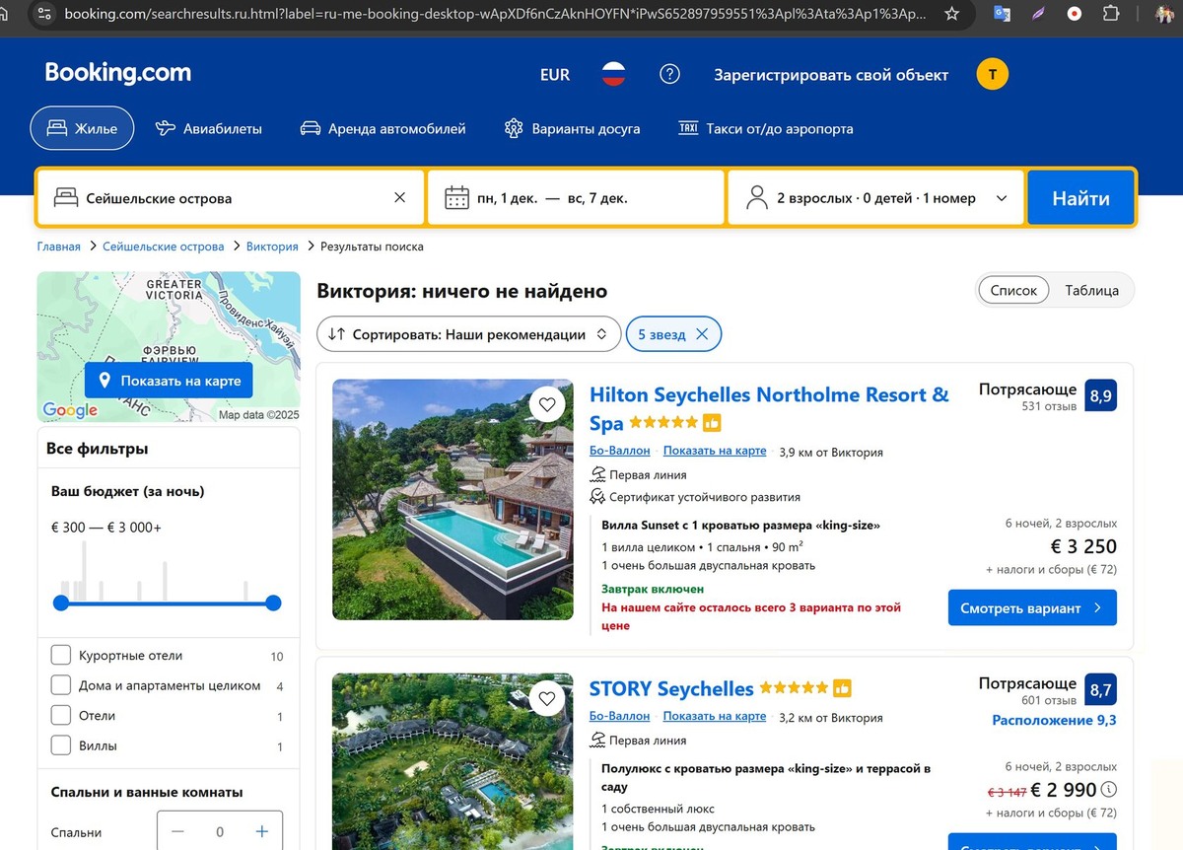This screenshot has height=850, width=1183.
Task: Open the Russian flag language selector
Action: pyautogui.click(x=614, y=74)
